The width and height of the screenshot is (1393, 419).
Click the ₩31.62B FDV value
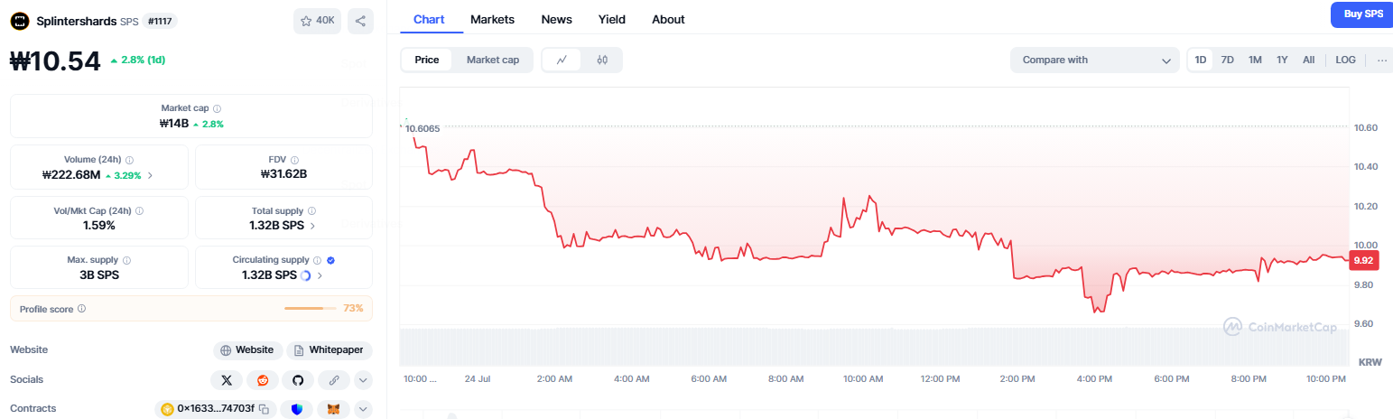click(283, 174)
